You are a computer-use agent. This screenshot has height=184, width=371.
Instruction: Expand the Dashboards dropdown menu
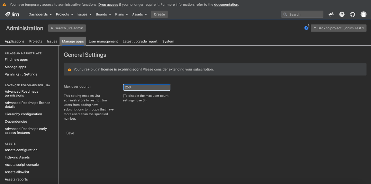[x=40, y=14]
